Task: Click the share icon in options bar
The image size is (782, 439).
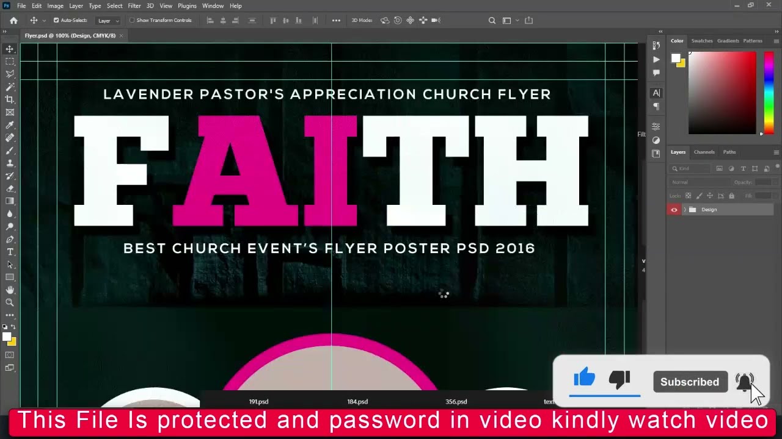Action: click(x=528, y=20)
